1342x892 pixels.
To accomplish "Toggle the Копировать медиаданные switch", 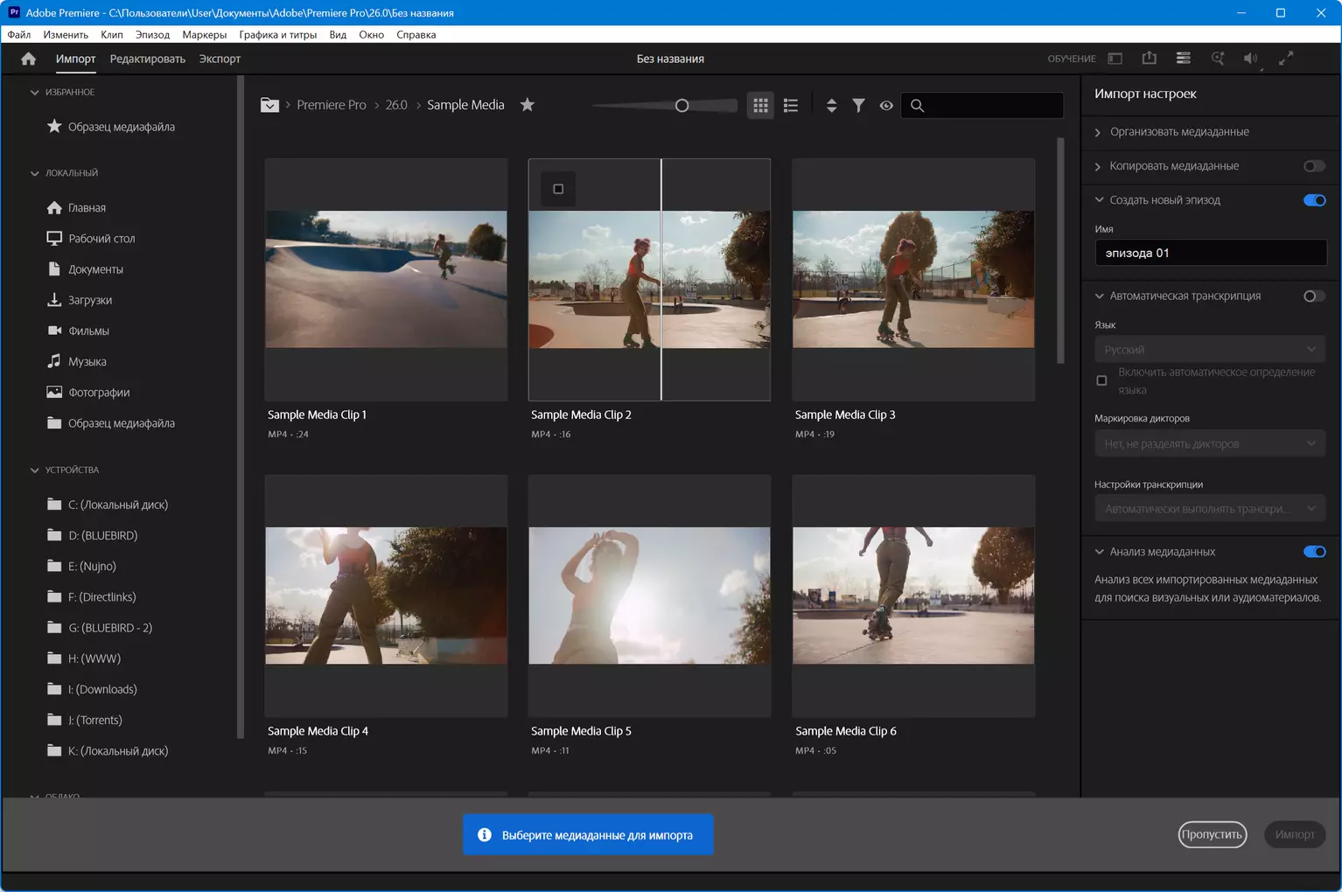I will [x=1314, y=166].
